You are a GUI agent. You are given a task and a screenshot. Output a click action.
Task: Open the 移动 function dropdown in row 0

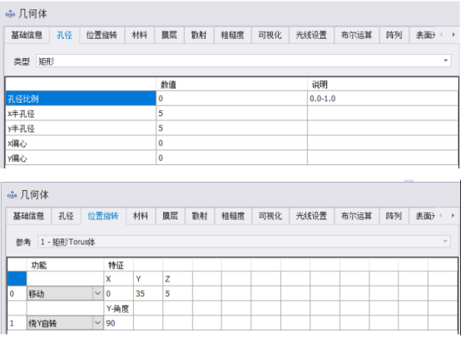[x=97, y=293]
